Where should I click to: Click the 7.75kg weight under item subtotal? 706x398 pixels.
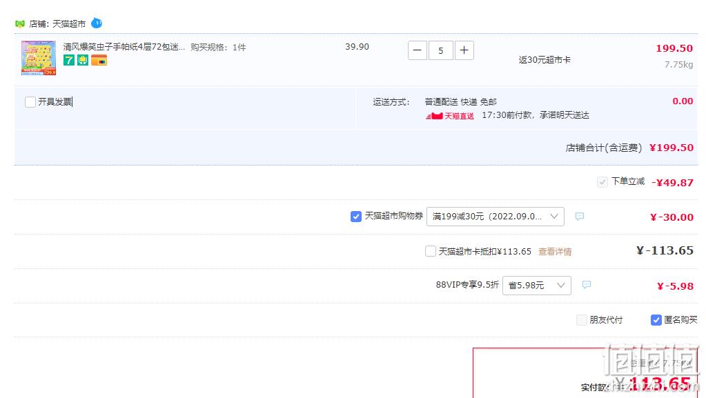pyautogui.click(x=678, y=64)
